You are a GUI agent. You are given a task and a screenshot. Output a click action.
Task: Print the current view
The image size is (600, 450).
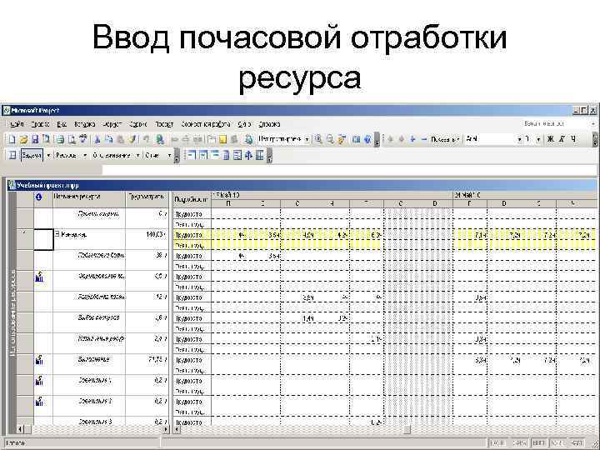coord(59,139)
